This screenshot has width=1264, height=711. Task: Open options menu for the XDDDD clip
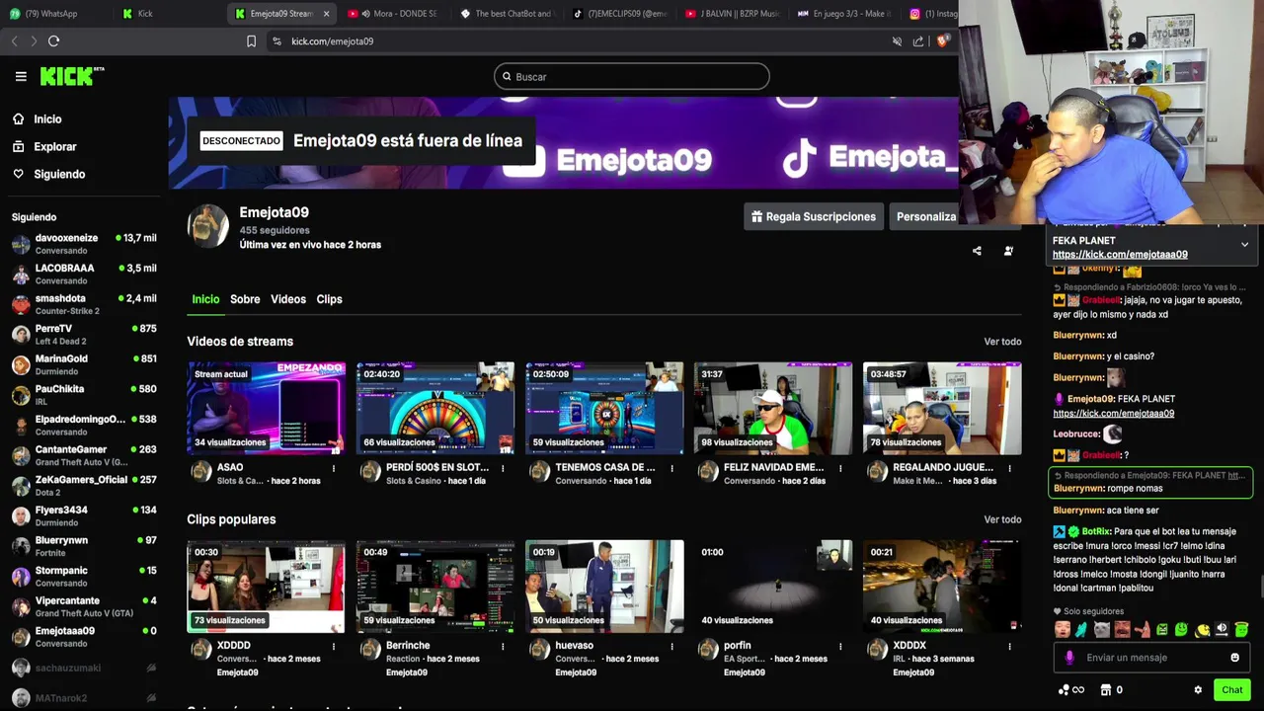coord(334,646)
